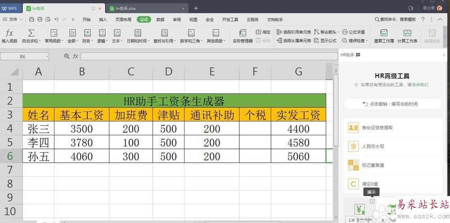
Task: Select column G header
Action: [x=298, y=71]
